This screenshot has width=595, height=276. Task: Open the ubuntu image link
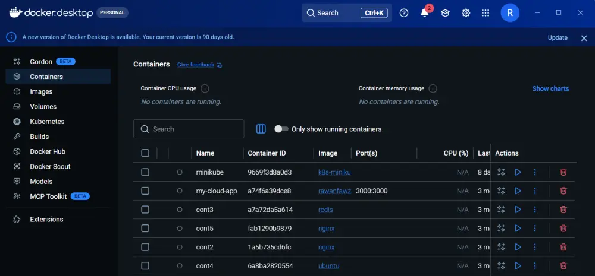328,266
